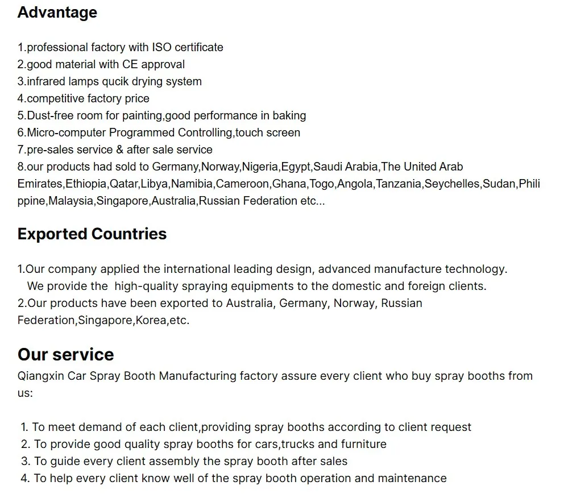Click the Our service heading
This screenshot has width=568, height=498.
point(66,355)
